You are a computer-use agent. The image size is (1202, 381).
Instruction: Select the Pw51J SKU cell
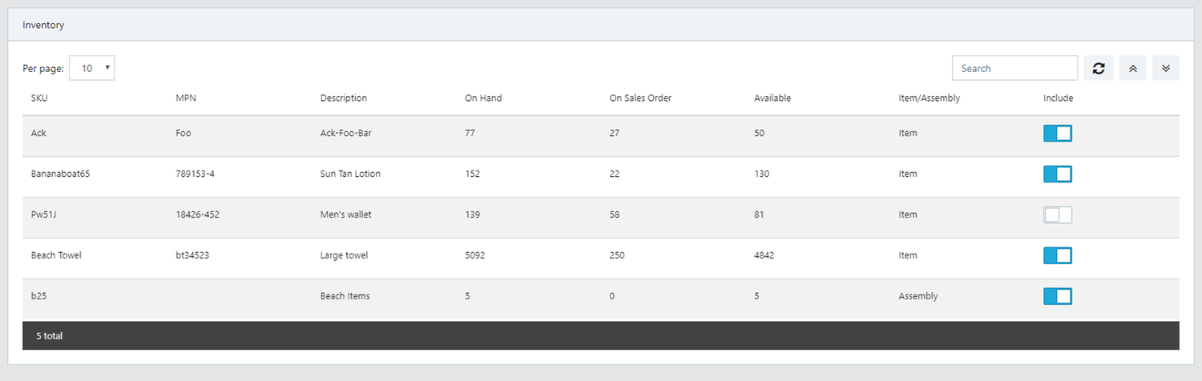click(43, 215)
